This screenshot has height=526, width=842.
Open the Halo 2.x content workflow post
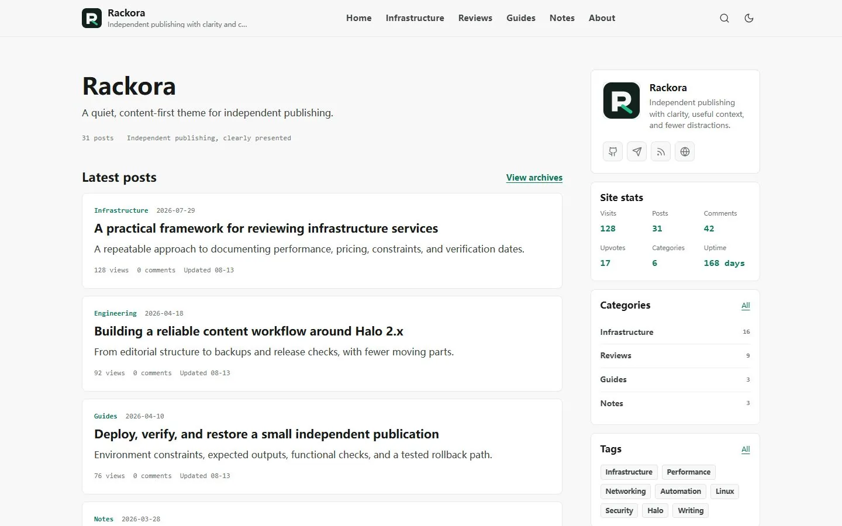249,331
